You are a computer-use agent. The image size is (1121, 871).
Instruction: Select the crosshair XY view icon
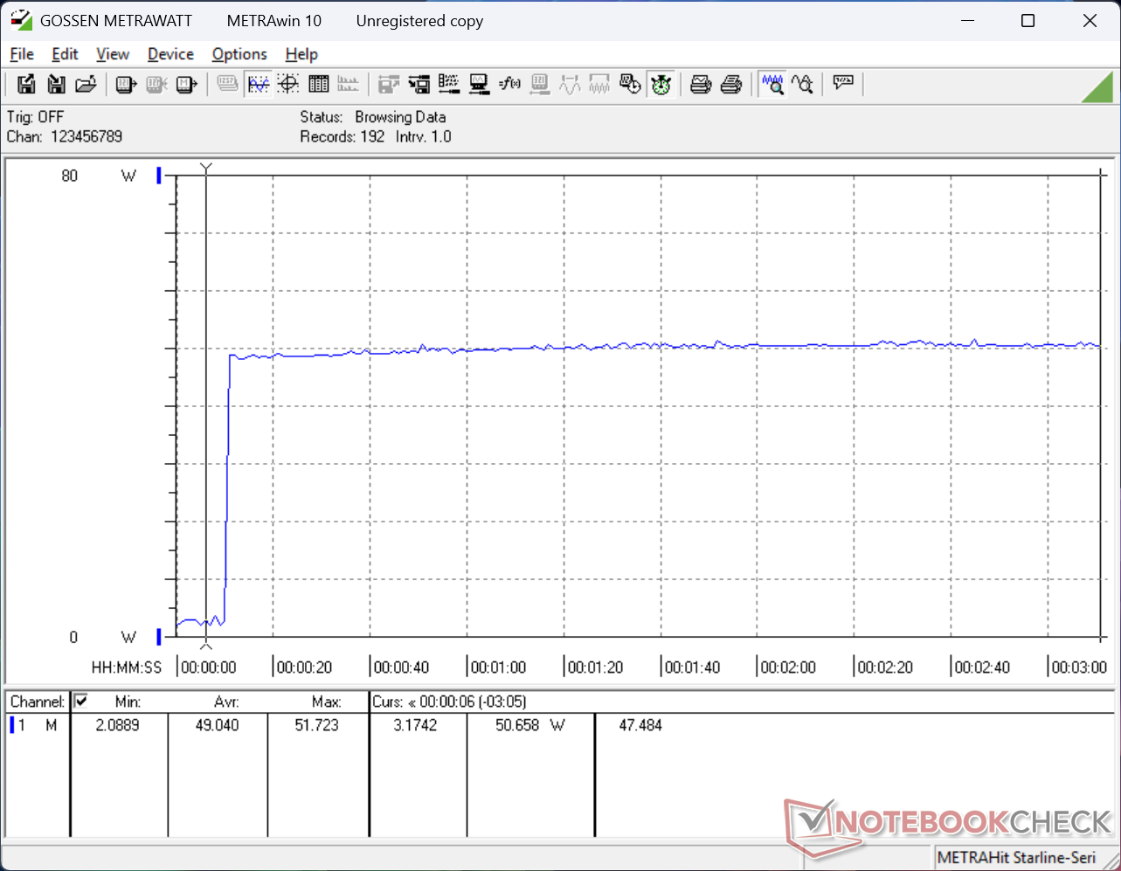point(288,84)
